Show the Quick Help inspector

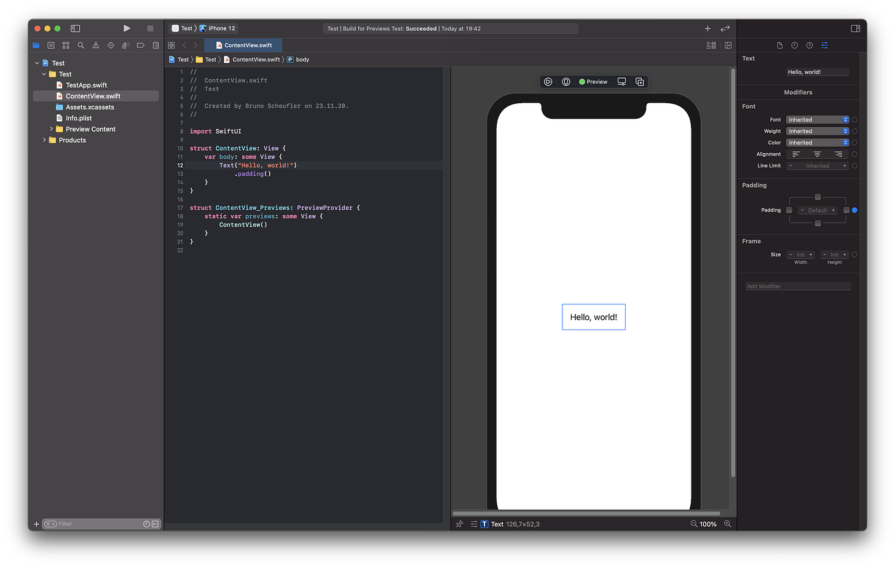(810, 45)
